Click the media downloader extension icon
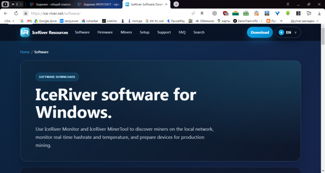The image size is (325, 173). tap(267, 13)
